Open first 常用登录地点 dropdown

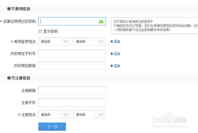click(55, 42)
